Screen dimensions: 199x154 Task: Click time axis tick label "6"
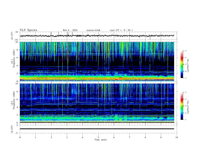click(114, 137)
